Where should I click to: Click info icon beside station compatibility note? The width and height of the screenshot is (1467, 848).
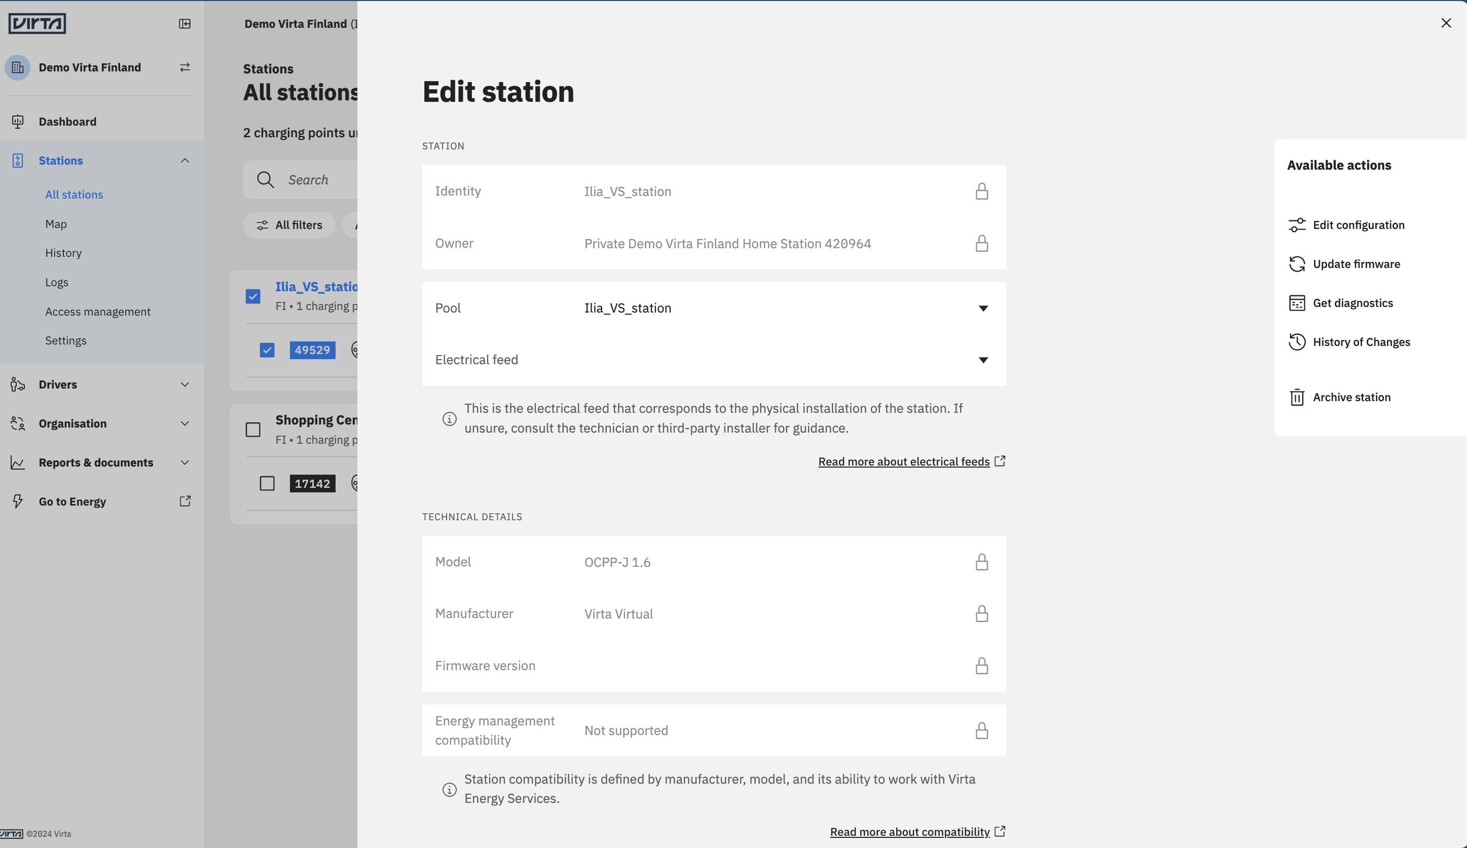tap(450, 789)
